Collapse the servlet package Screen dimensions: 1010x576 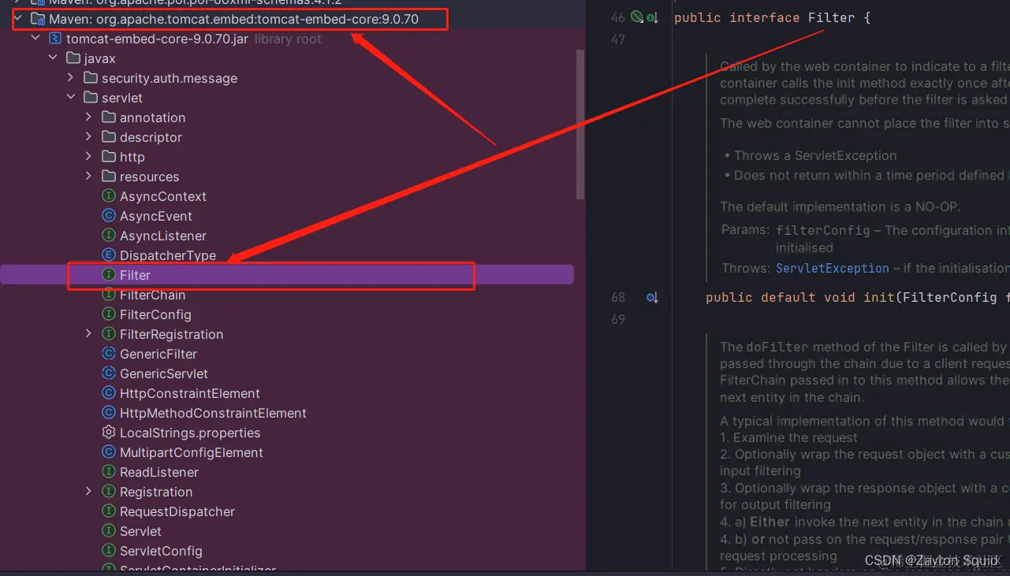pyautogui.click(x=71, y=97)
